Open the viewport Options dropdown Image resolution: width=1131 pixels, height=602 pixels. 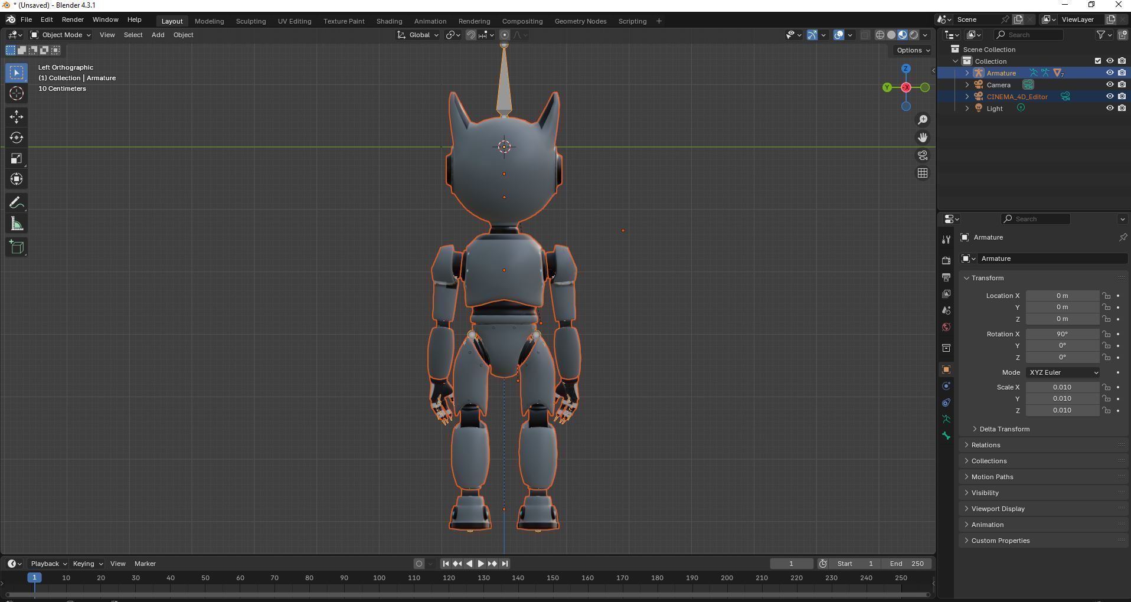pyautogui.click(x=913, y=50)
